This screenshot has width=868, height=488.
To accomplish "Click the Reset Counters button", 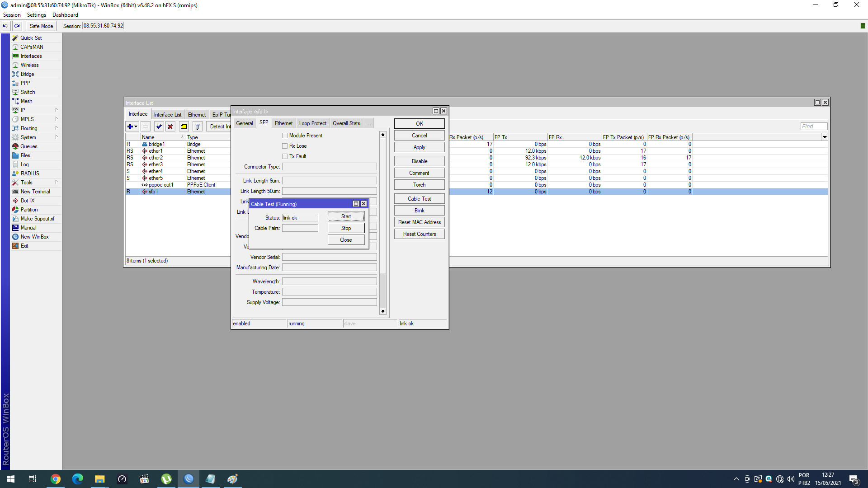I will point(419,234).
